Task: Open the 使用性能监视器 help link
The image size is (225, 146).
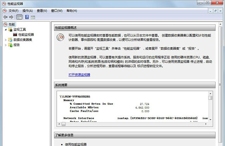Action: tap(76, 144)
